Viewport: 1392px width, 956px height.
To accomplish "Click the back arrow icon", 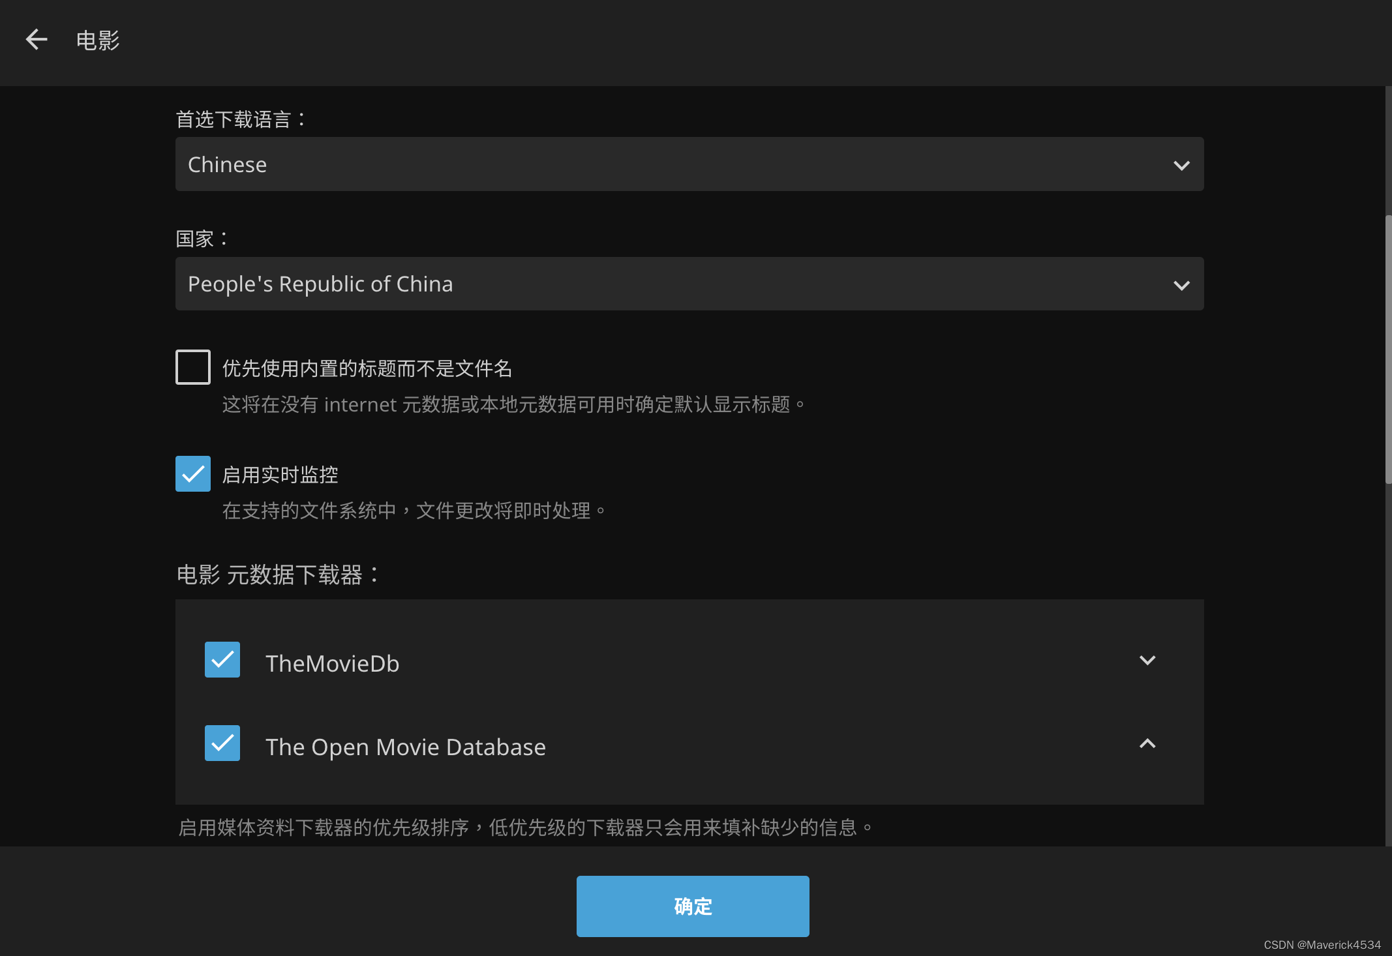I will pyautogui.click(x=37, y=40).
